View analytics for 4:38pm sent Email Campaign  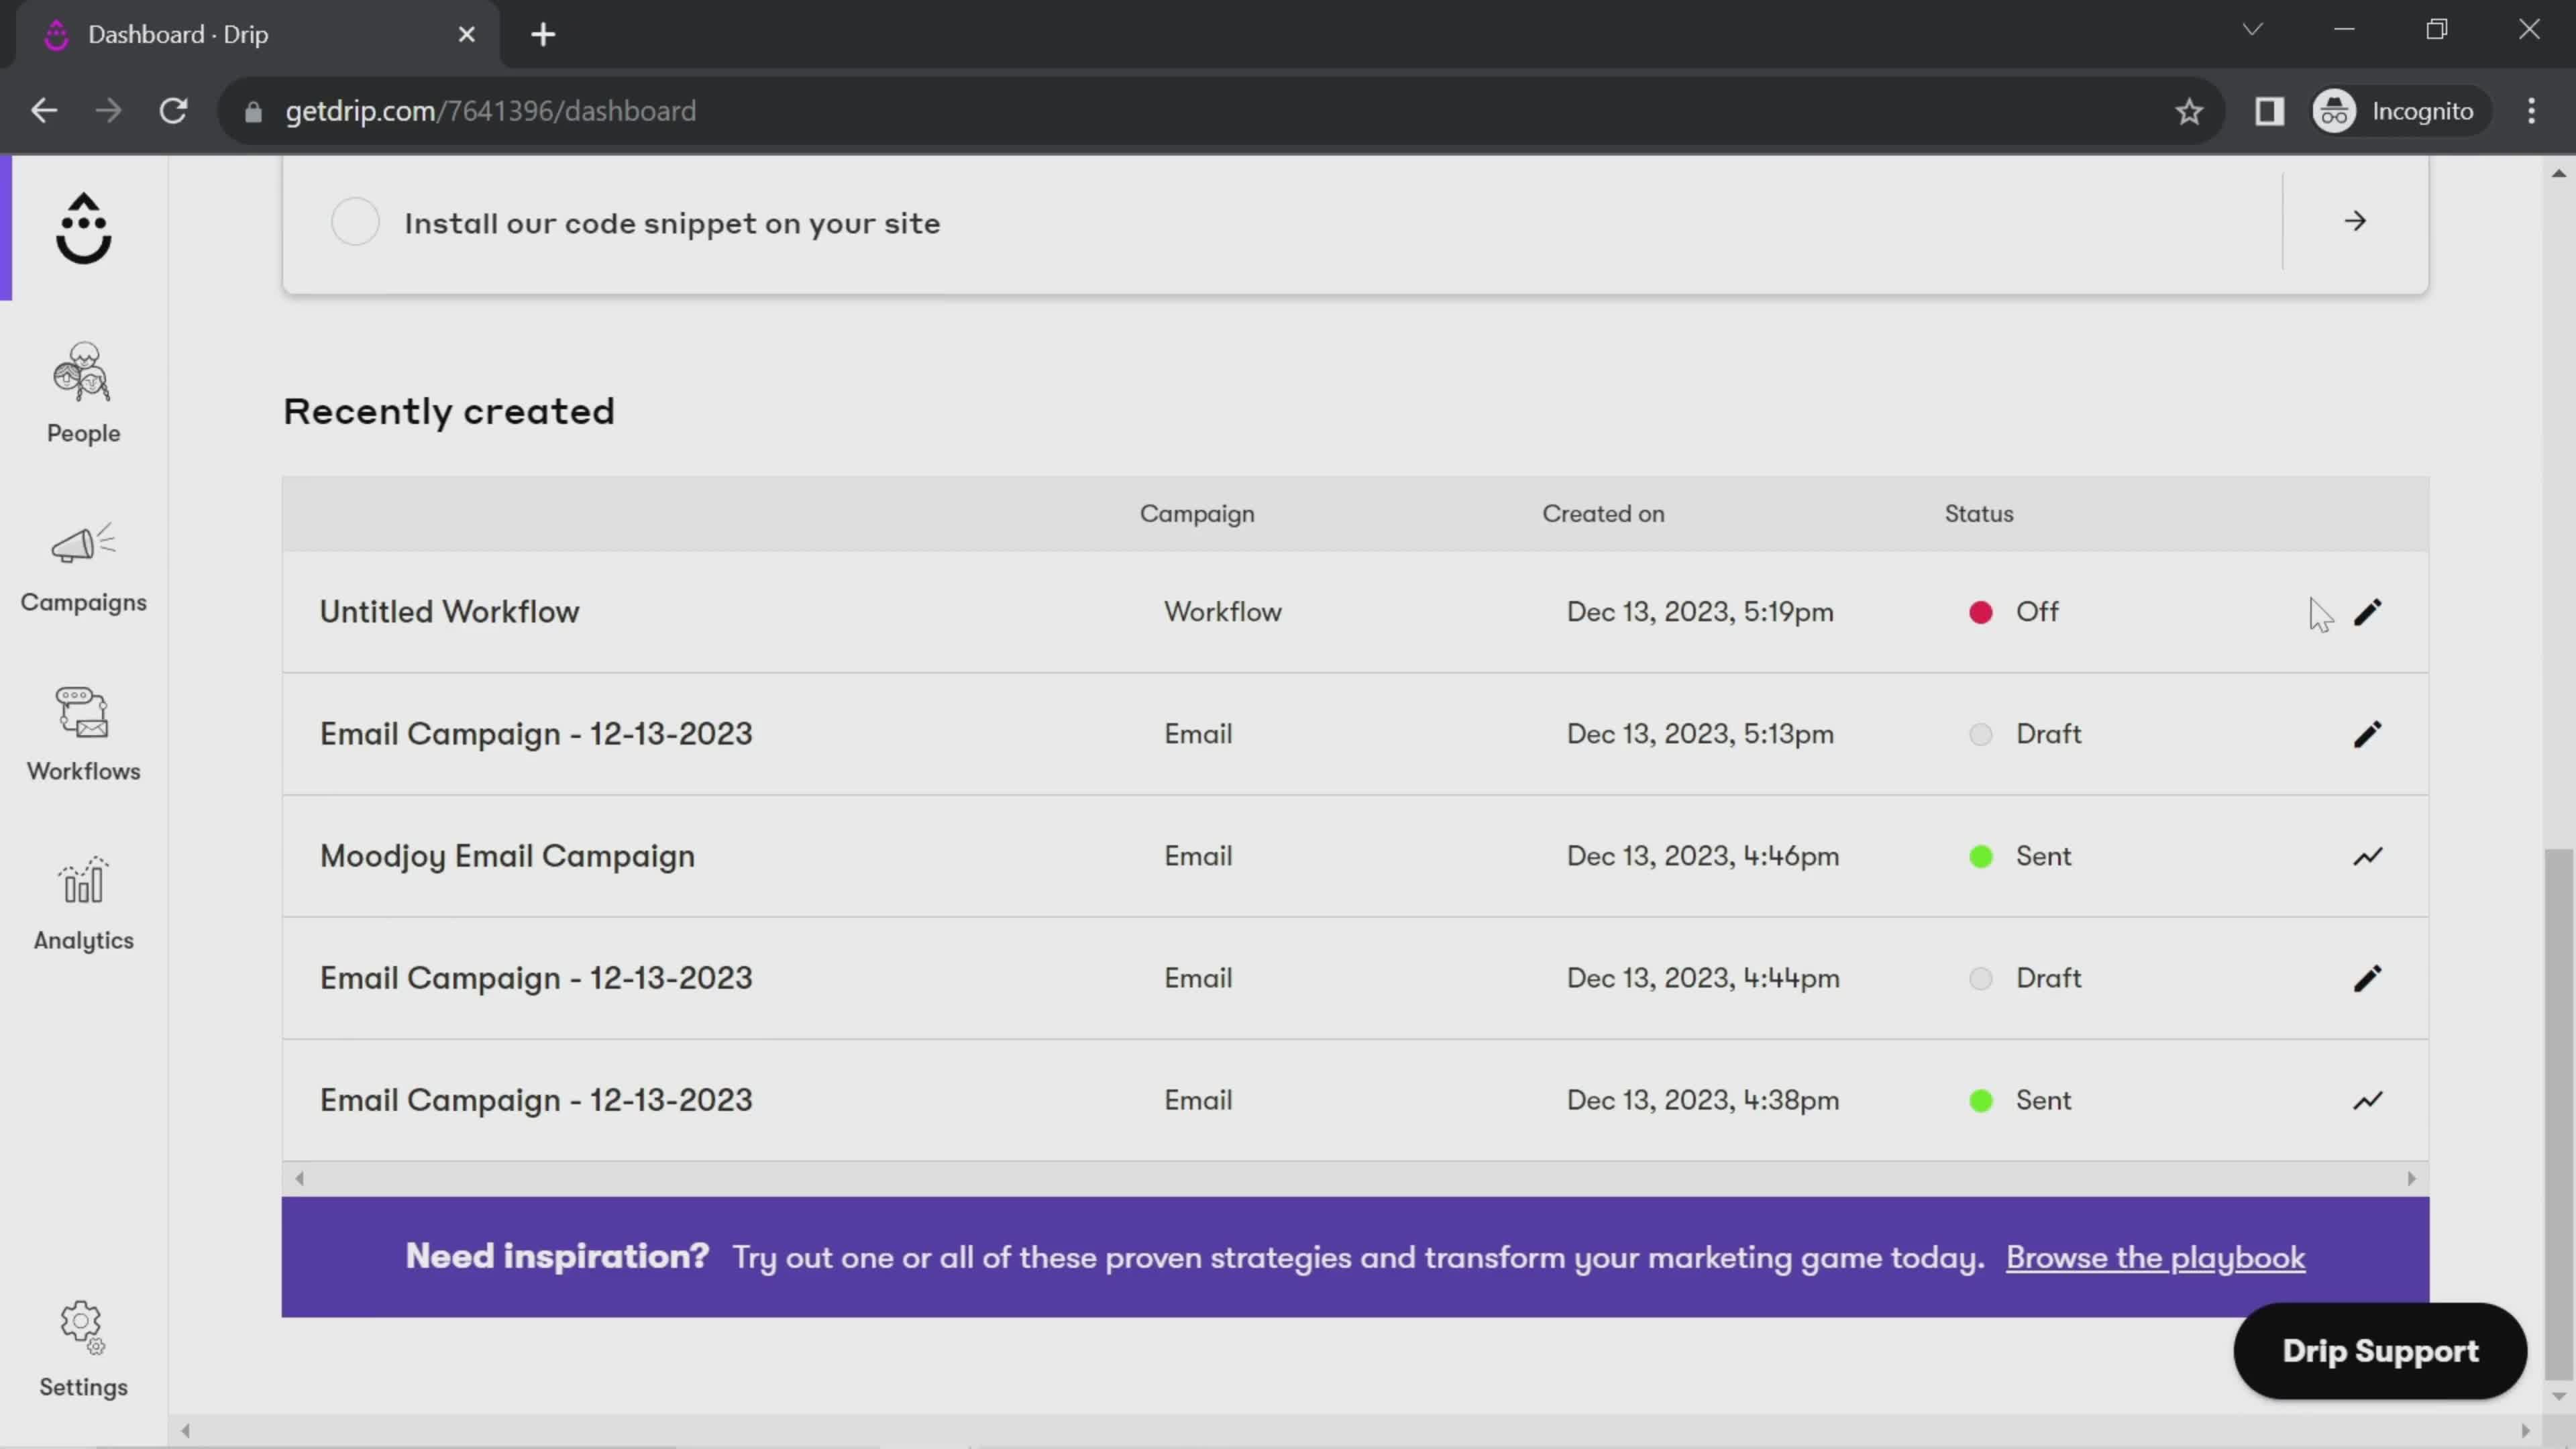[x=2367, y=1100]
